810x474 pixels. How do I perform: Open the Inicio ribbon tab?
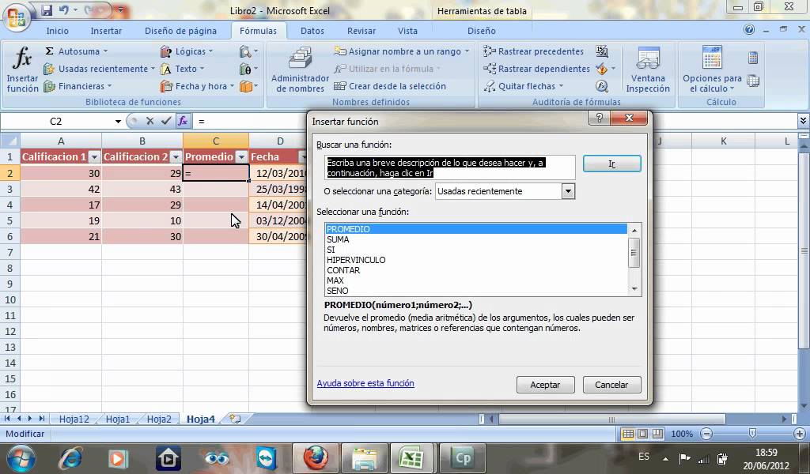click(57, 31)
